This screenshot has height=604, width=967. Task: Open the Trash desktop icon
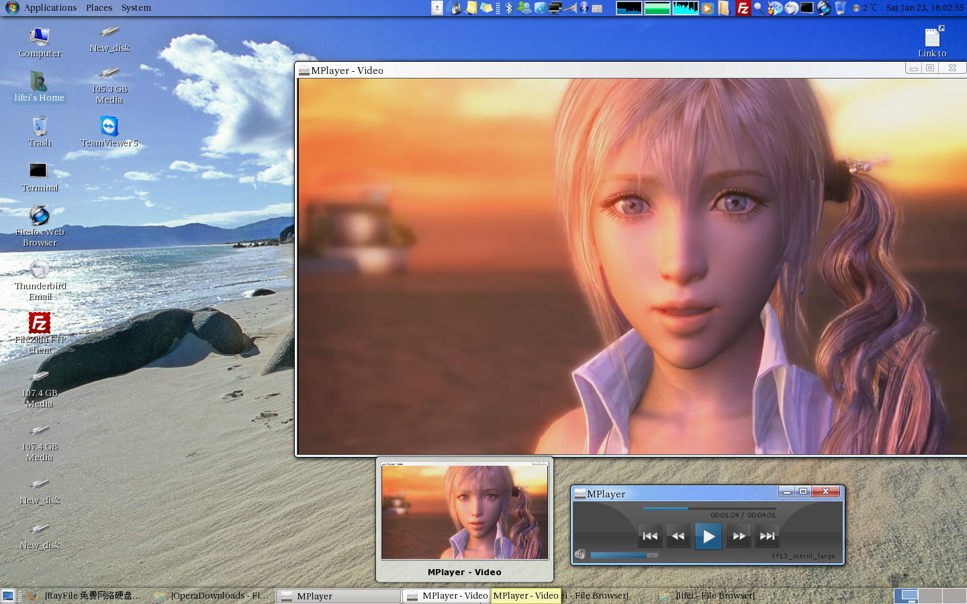click(x=40, y=132)
